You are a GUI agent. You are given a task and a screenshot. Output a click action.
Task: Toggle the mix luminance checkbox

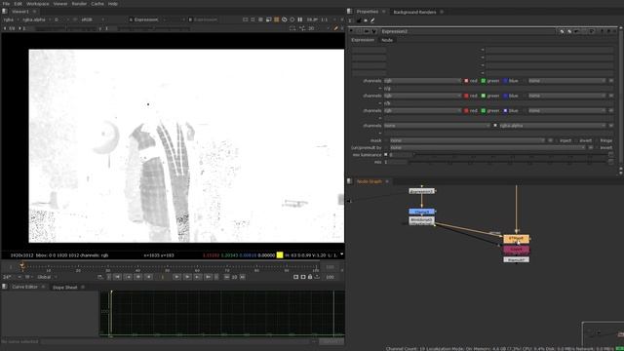click(x=386, y=155)
